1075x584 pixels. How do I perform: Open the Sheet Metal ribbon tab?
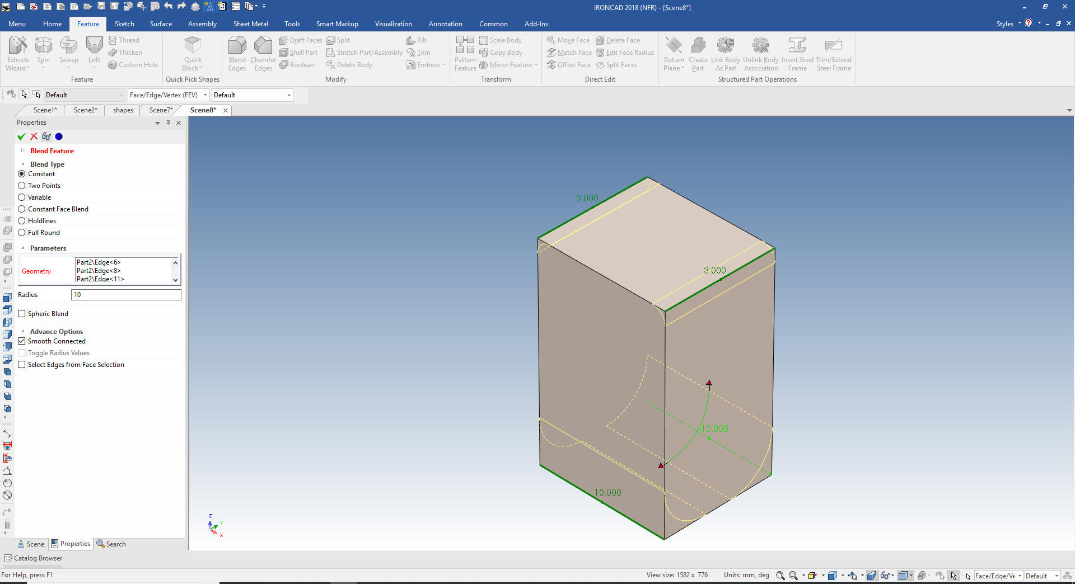(250, 24)
